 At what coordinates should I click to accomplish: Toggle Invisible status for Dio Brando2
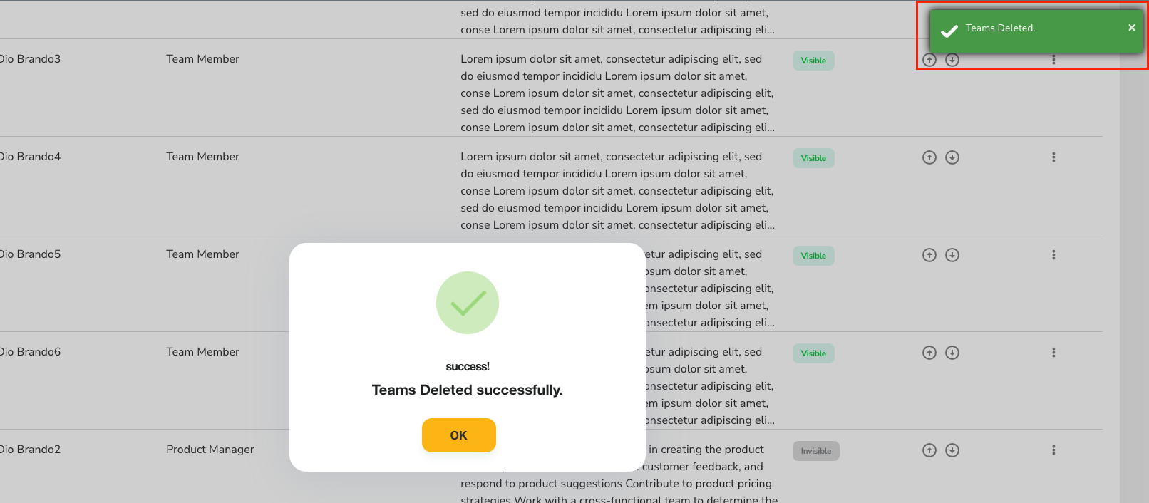coord(815,451)
